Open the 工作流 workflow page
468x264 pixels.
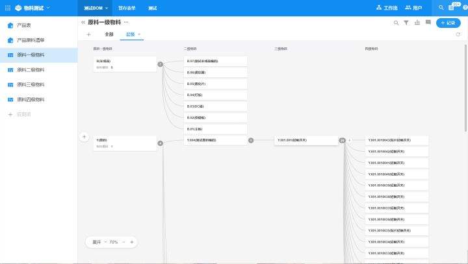(387, 8)
